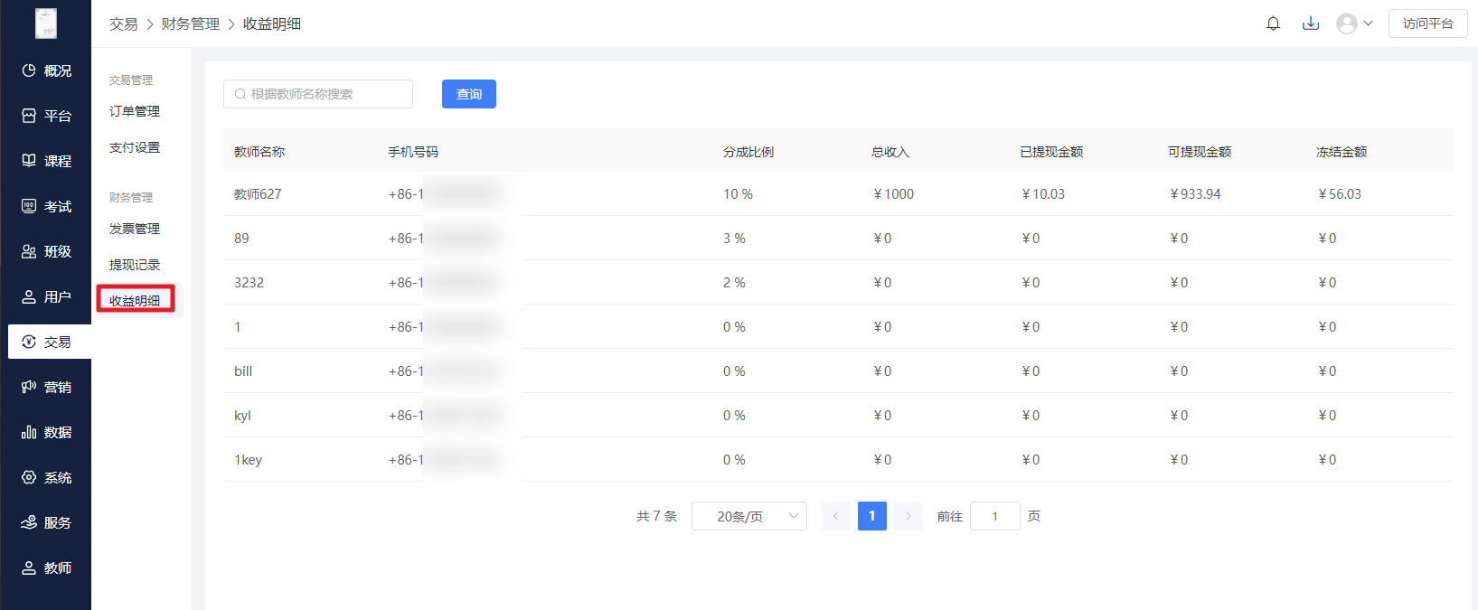1478x610 pixels.
Task: Click the 可提现金额 column header
Action: [1200, 152]
